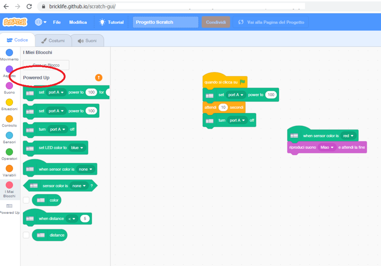Click the orange Powered Up connection status icon
This screenshot has height=266, width=381.
99,78
